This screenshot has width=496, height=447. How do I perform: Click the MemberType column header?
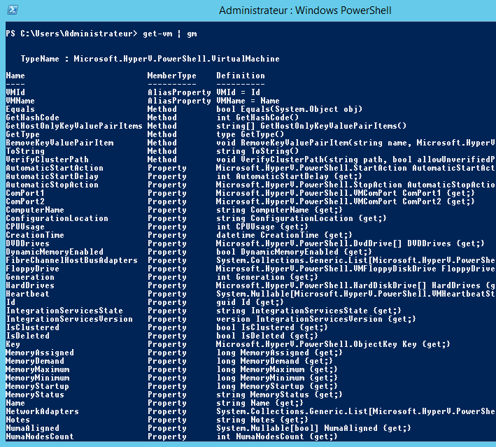[x=171, y=76]
